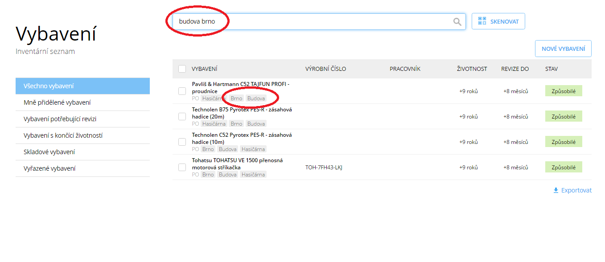This screenshot has width=605, height=262.
Task: Sort by REVIZE DO column header
Action: [x=515, y=69]
